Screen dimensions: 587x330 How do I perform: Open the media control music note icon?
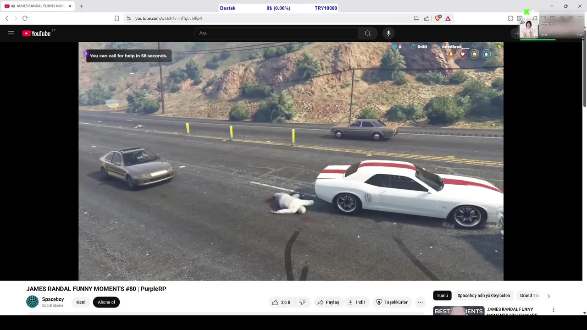[x=535, y=18]
